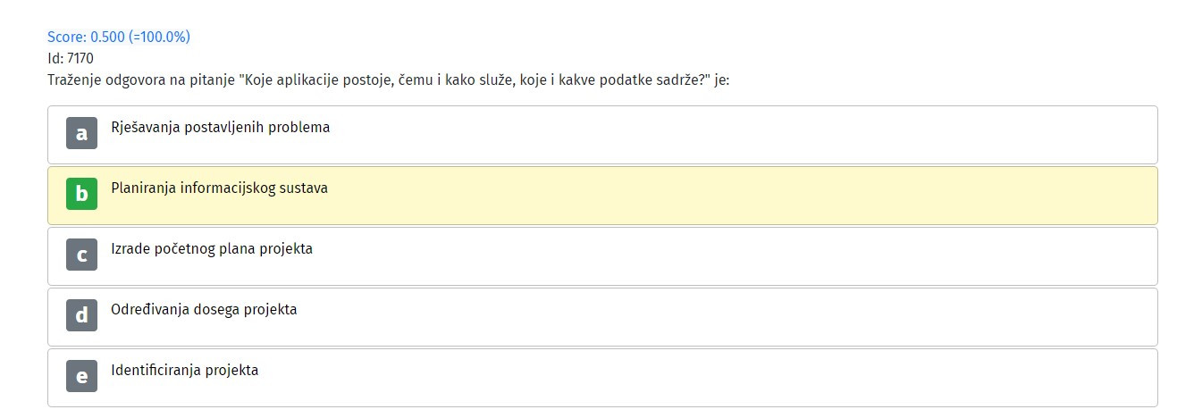Viewport: 1194px width, 418px height.
Task: Open the blue "Score: 0.500" link
Action: point(85,38)
